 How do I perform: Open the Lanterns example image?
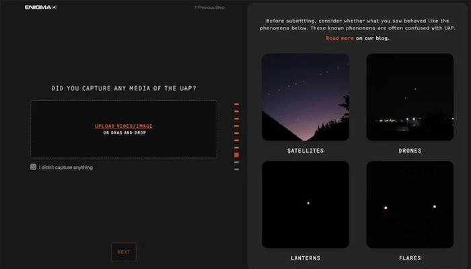pos(305,204)
